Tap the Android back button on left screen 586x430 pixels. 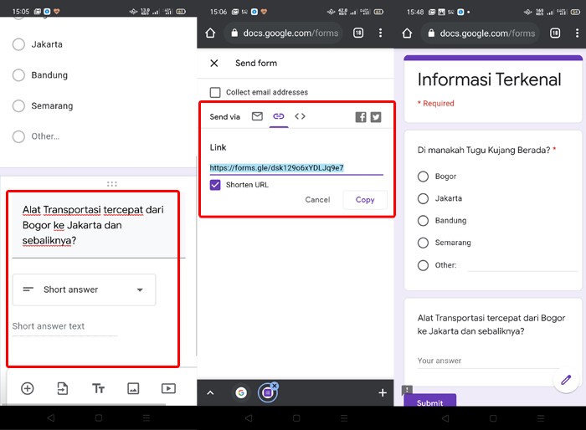click(x=51, y=418)
